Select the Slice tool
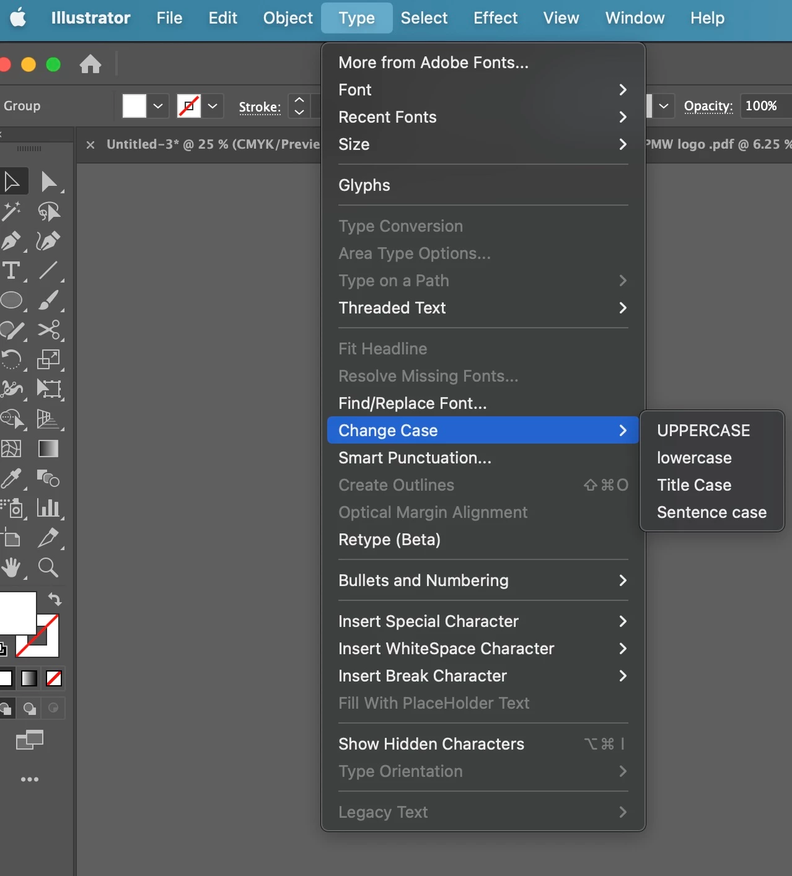Screen dimensions: 792x876 pos(49,538)
